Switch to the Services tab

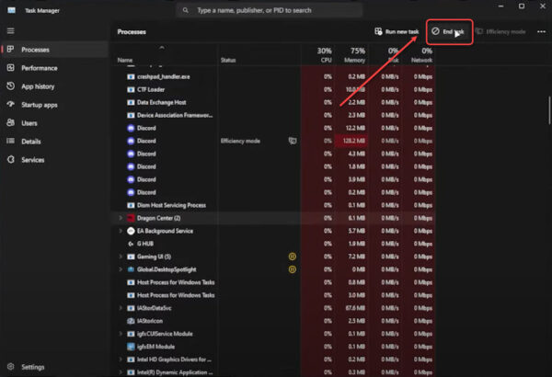point(33,159)
